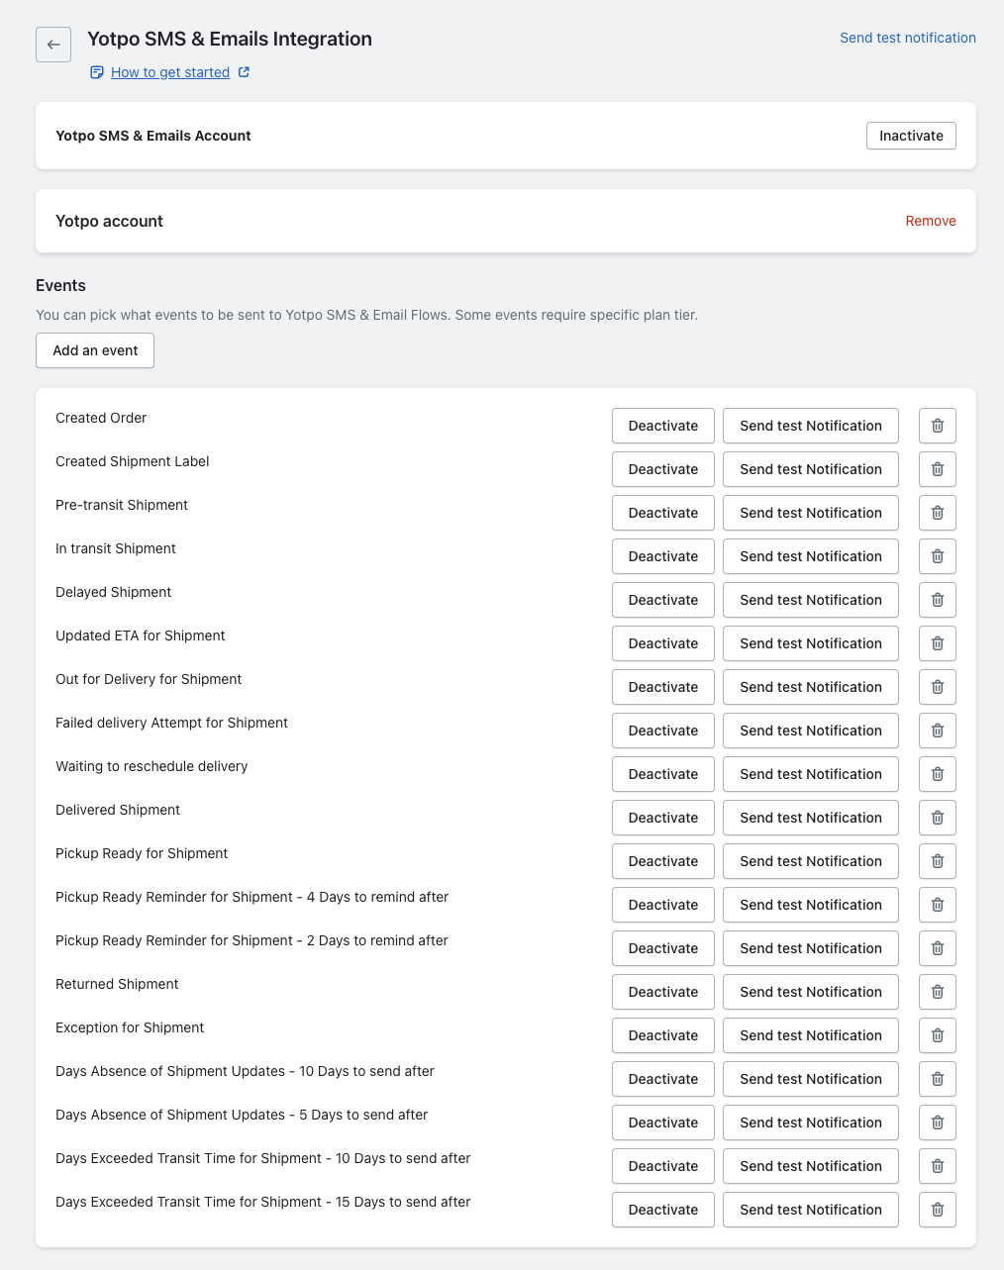Open the How to get started link

[x=170, y=72]
